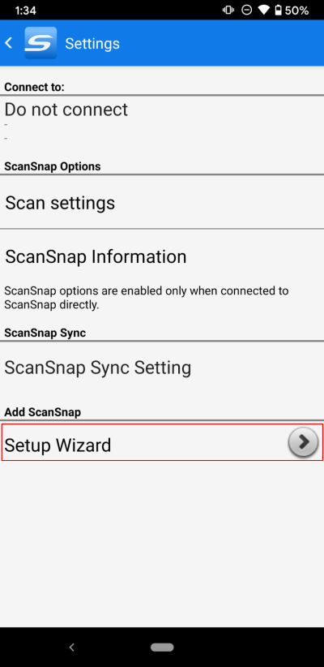This screenshot has height=667, width=324.
Task: Tap Android back navigation button
Action: [72, 647]
